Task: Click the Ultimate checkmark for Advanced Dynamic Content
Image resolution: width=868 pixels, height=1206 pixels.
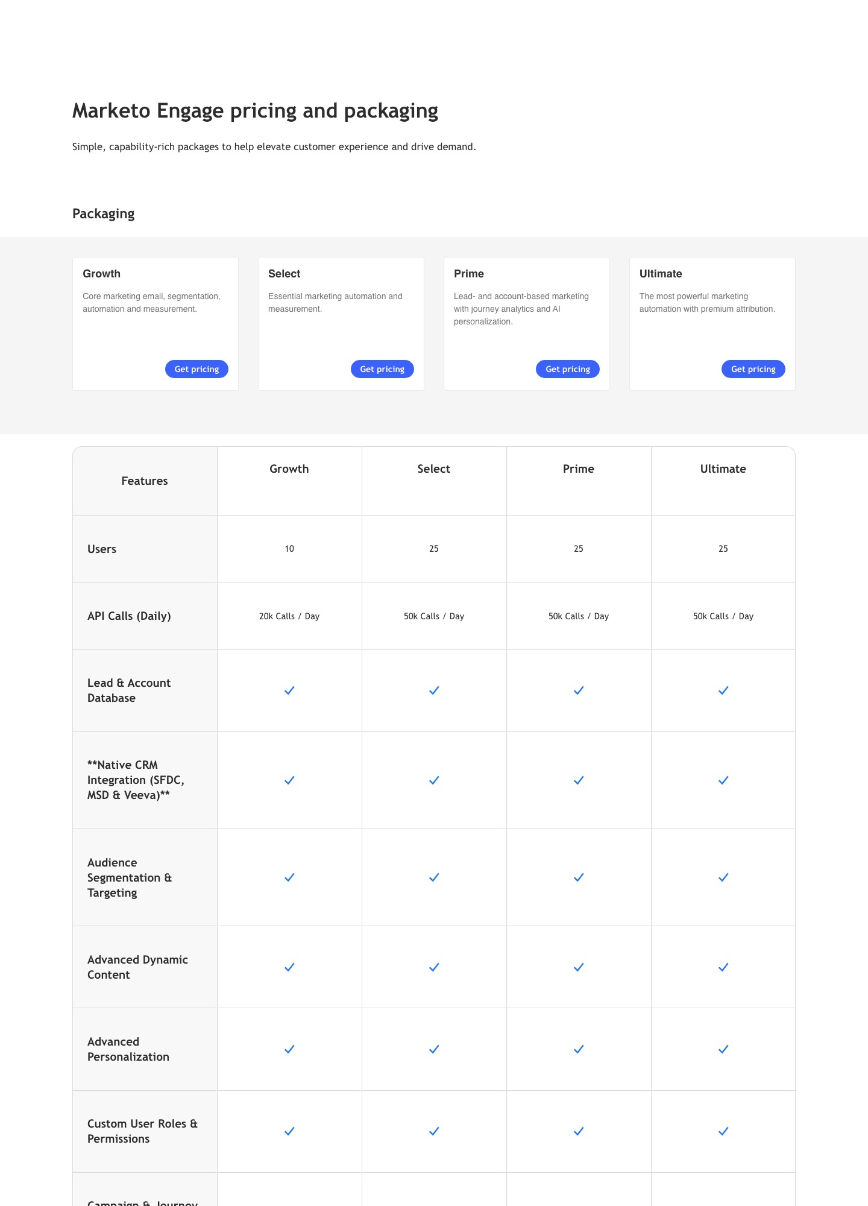Action: pyautogui.click(x=723, y=967)
